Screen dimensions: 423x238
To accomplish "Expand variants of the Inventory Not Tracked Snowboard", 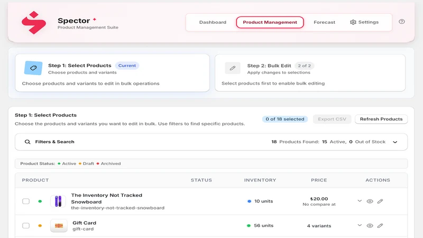I will point(360,201).
